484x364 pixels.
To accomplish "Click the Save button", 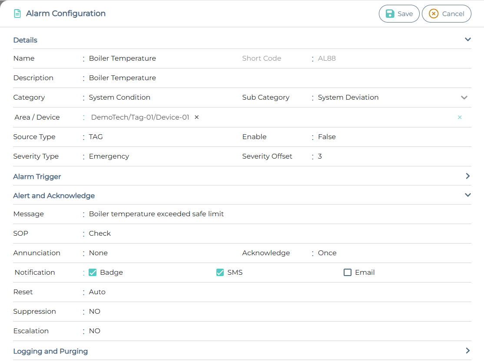I will pos(399,13).
